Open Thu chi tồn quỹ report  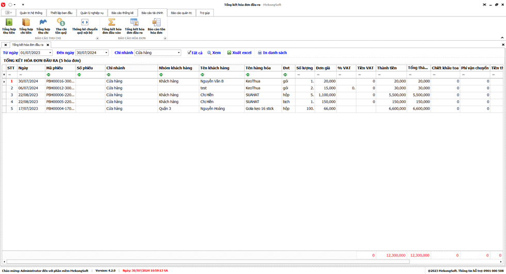[x=61, y=26]
